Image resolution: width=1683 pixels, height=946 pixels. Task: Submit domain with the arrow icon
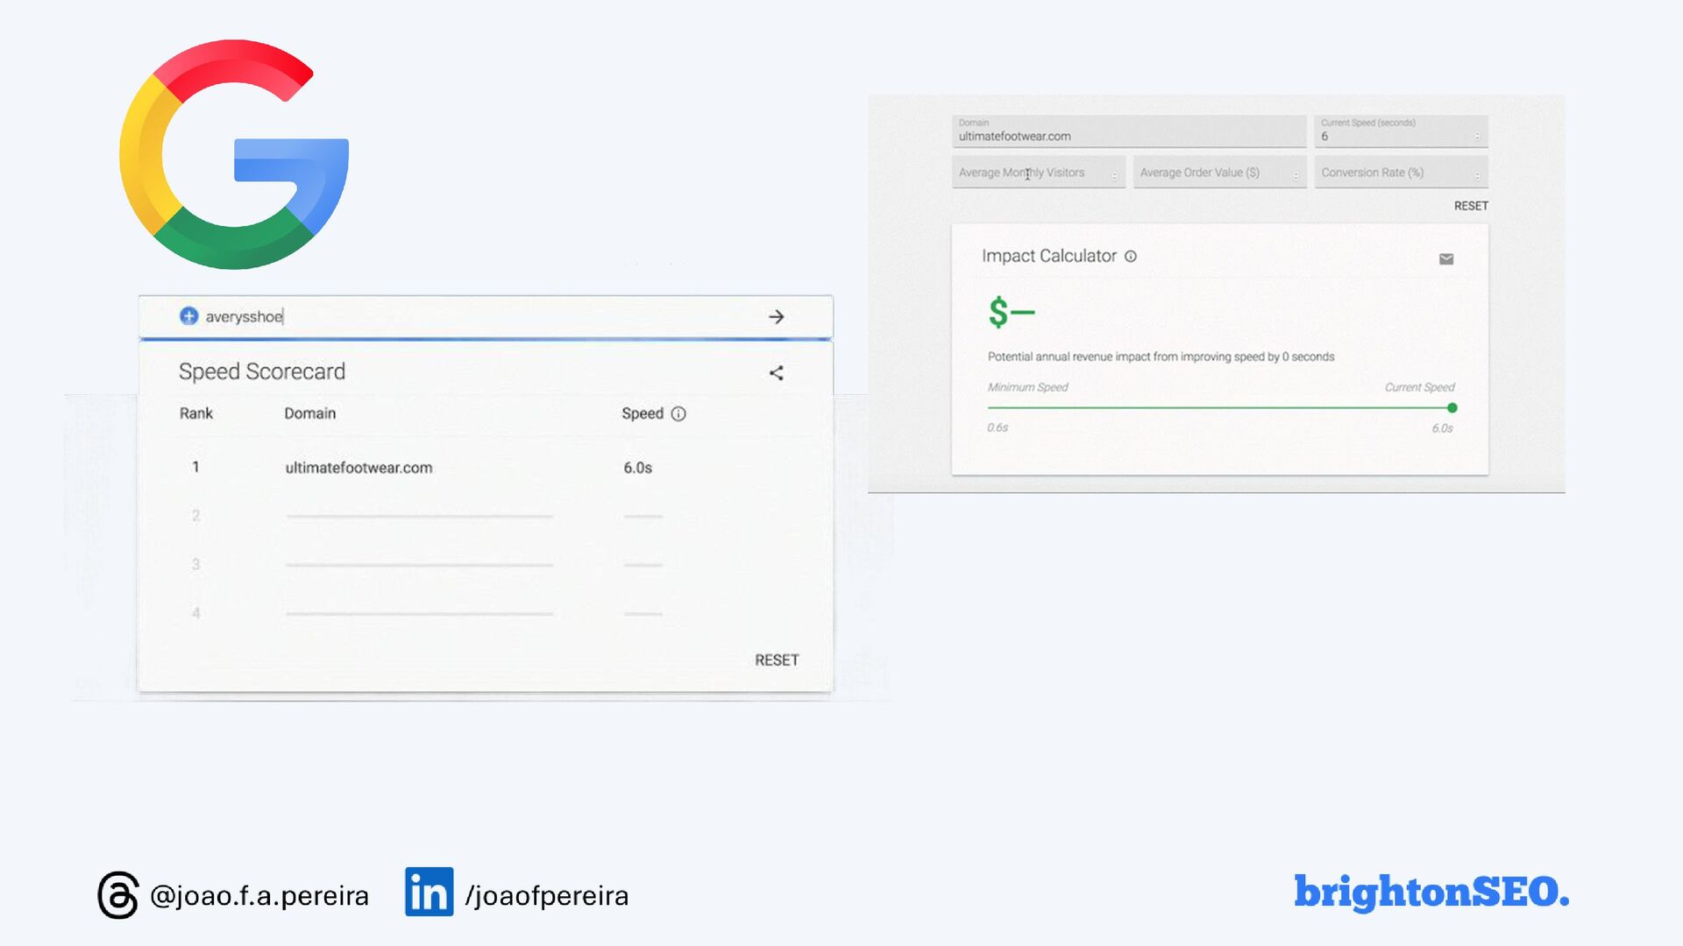coord(776,317)
